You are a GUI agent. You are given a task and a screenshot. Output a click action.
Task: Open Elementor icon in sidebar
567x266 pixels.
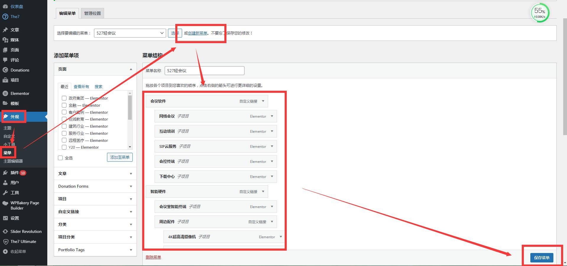[5, 93]
